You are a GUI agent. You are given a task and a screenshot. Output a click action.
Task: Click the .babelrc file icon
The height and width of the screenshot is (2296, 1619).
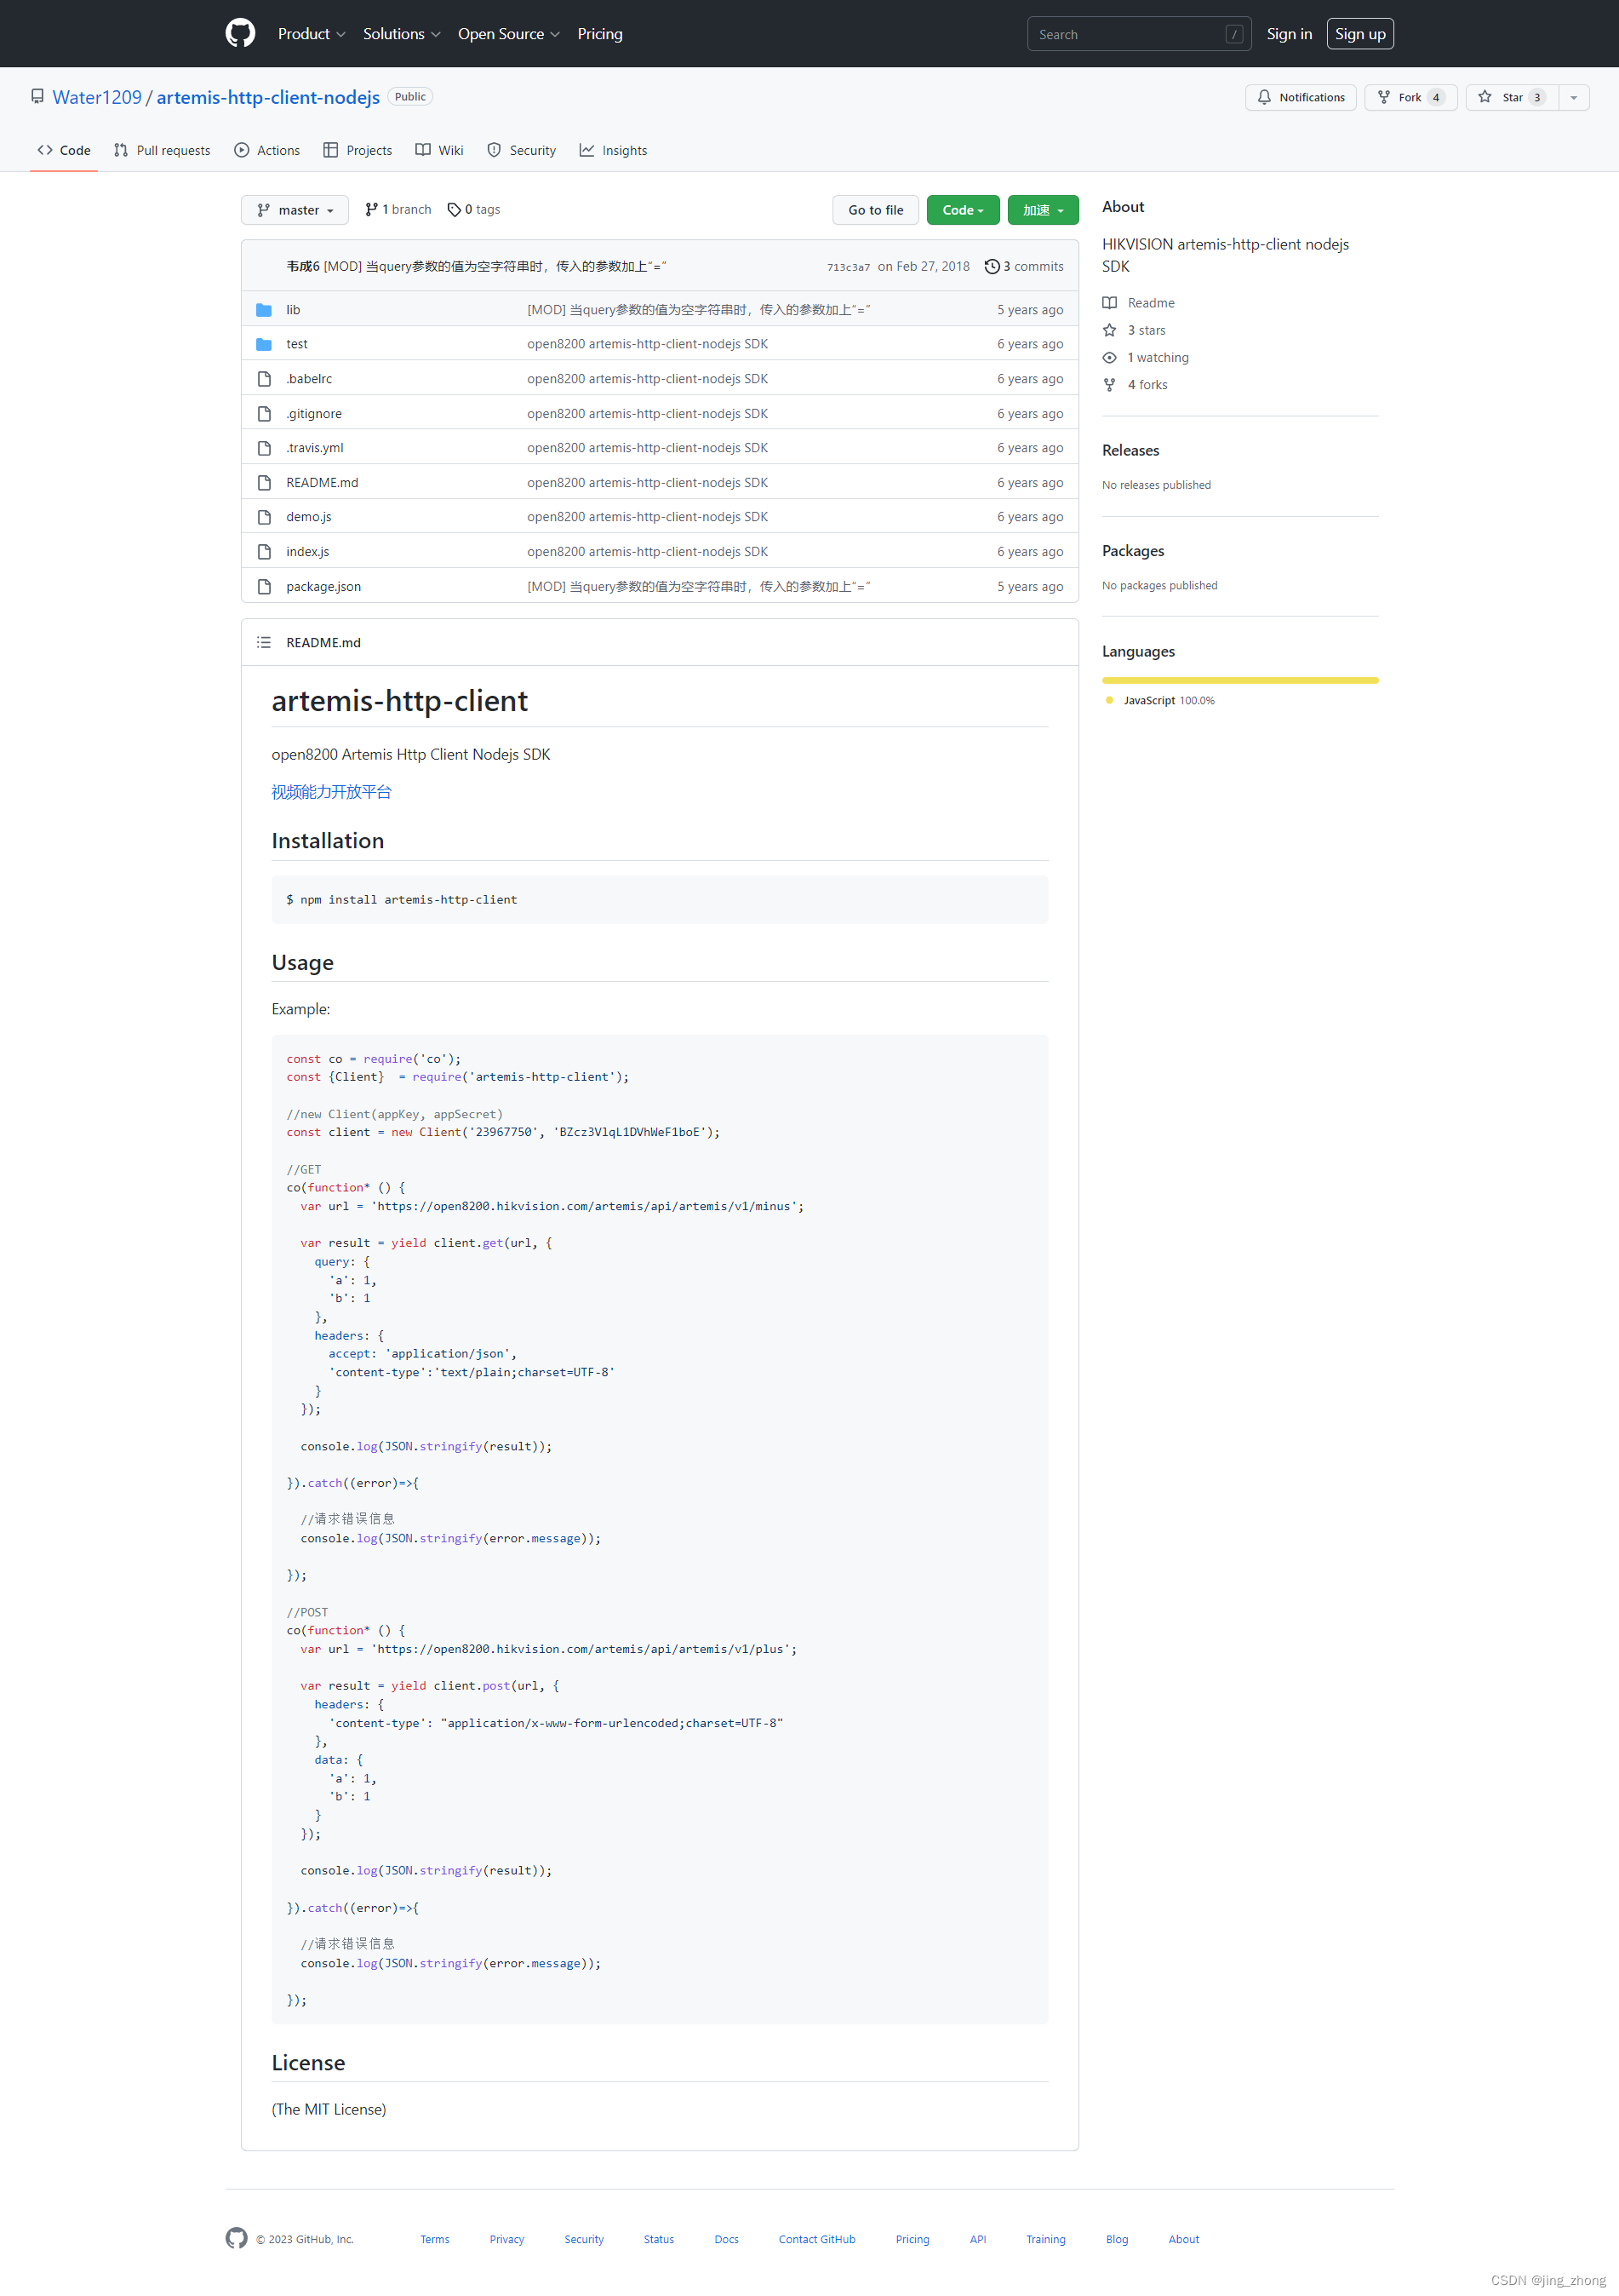[x=264, y=379]
